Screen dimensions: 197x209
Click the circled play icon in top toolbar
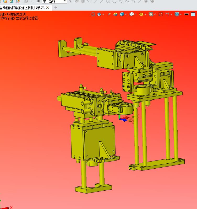[x=83, y=1]
